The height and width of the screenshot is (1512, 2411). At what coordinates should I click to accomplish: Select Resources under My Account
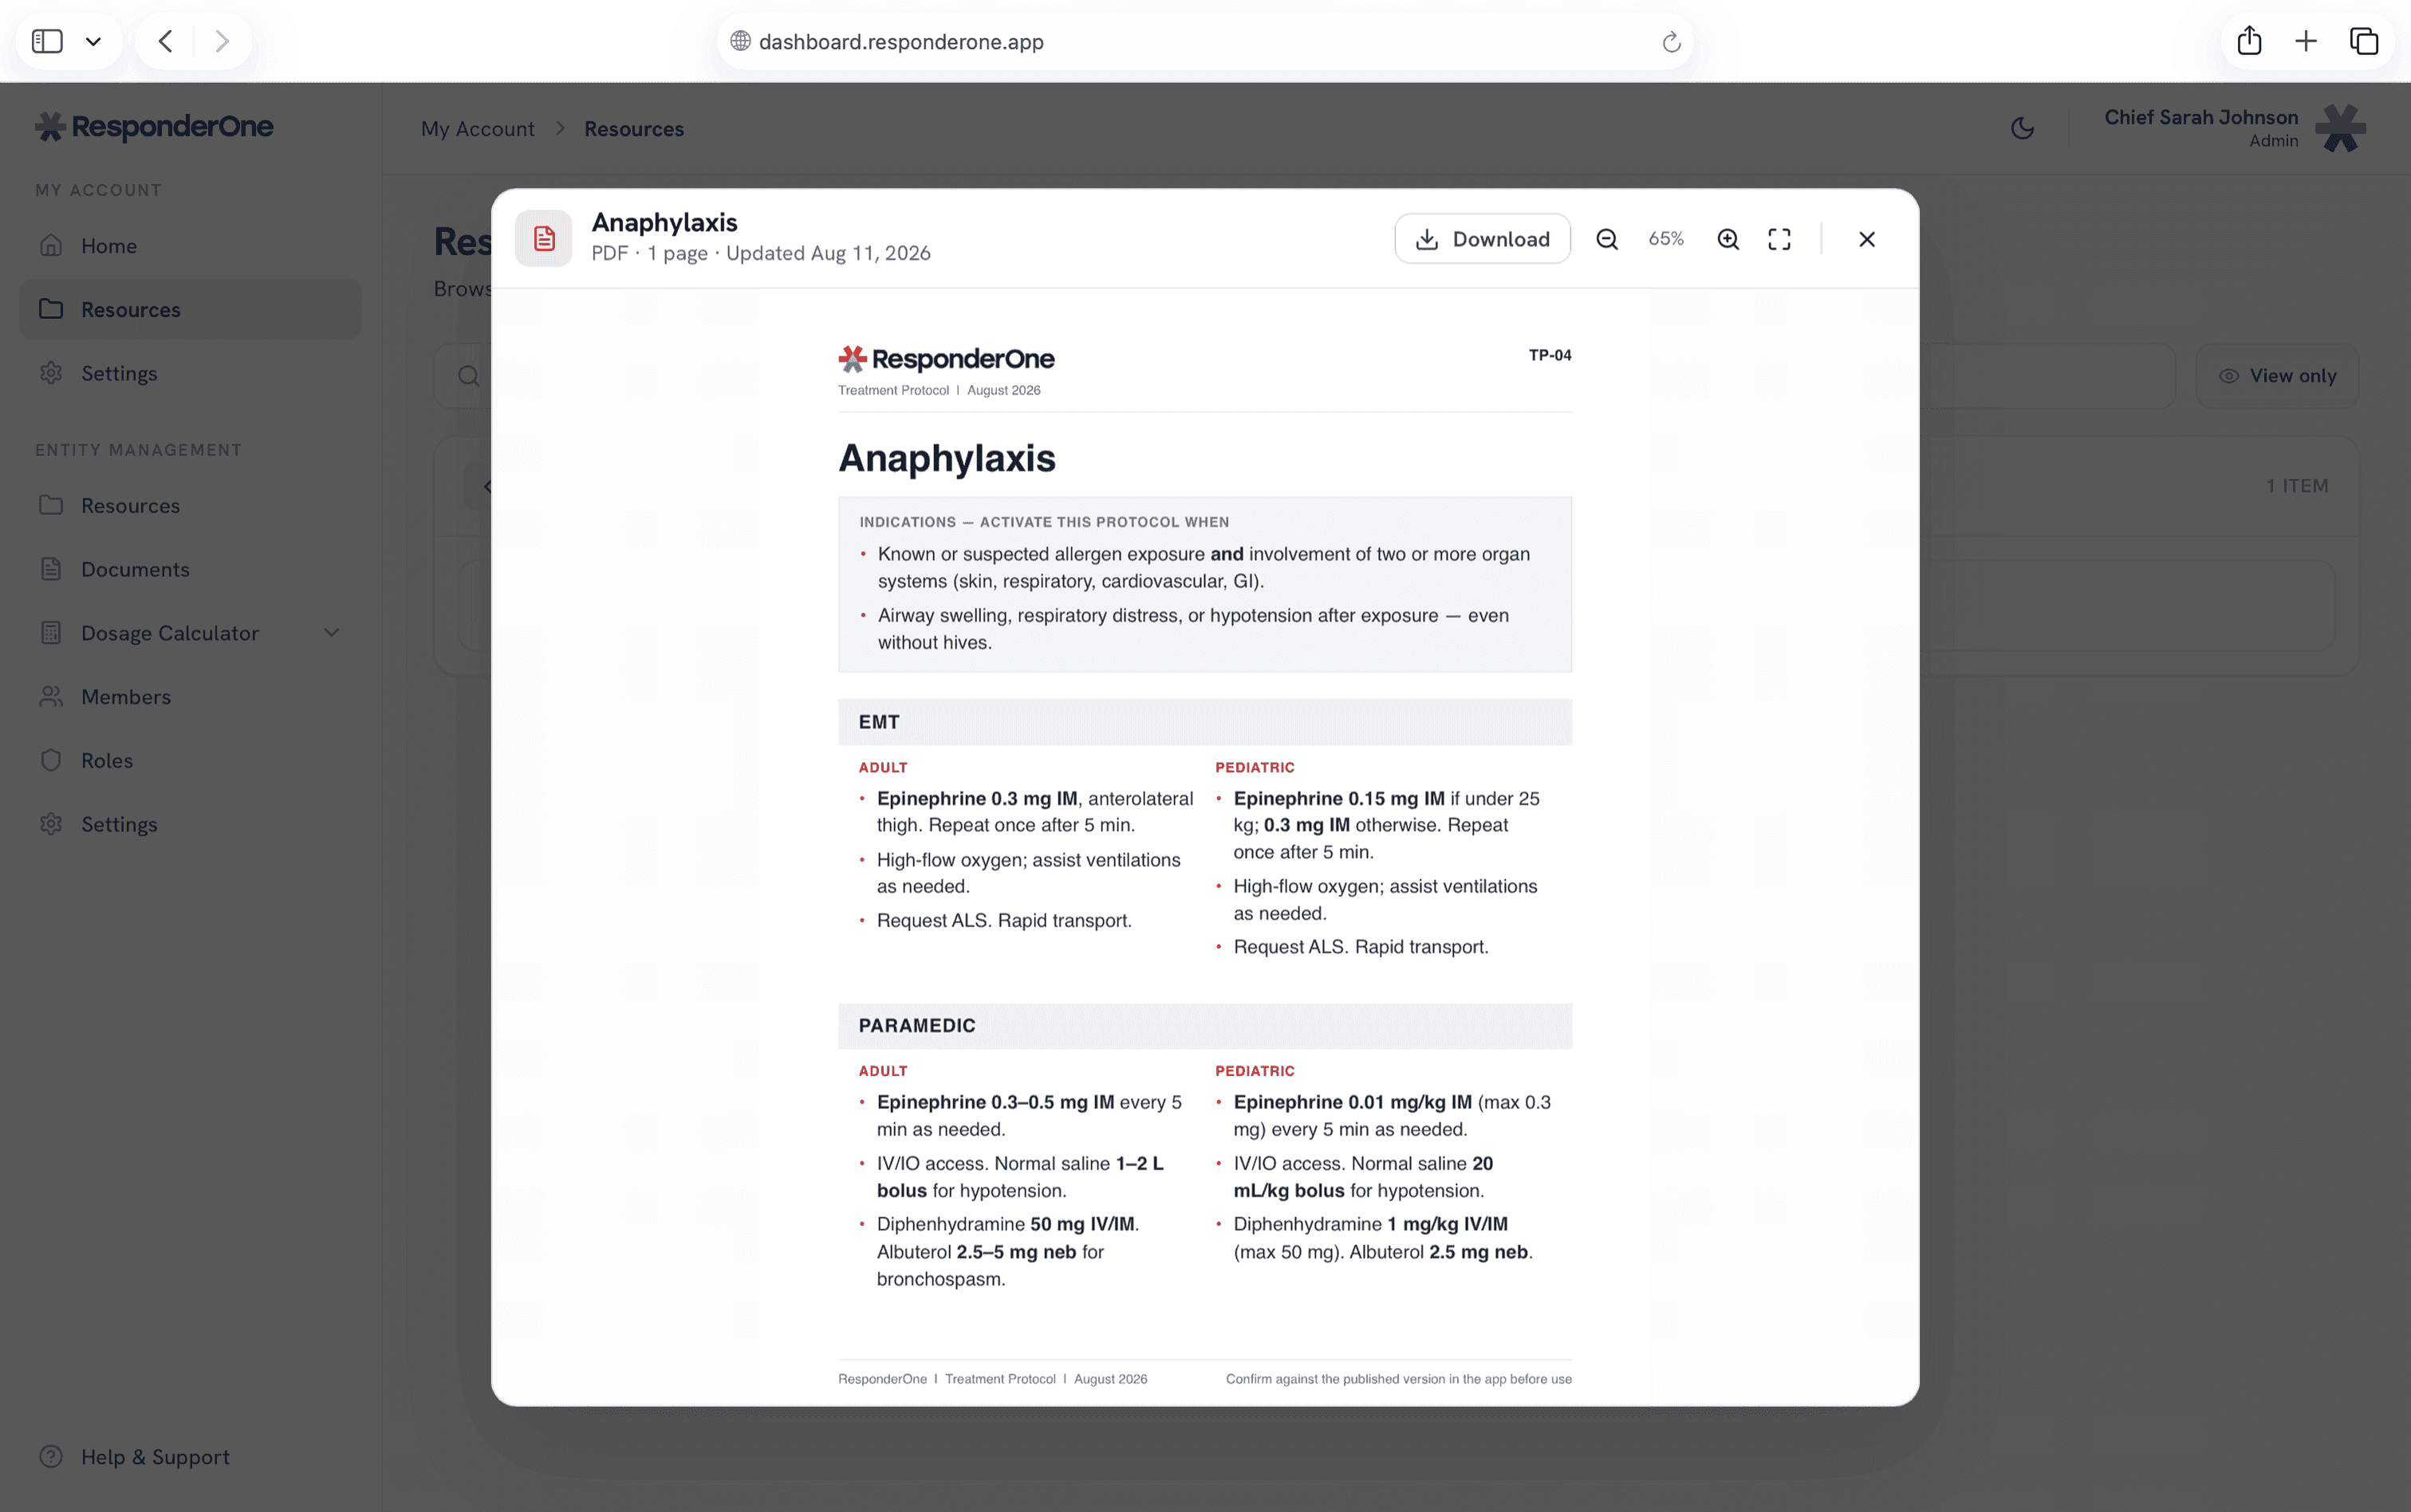pyautogui.click(x=190, y=309)
